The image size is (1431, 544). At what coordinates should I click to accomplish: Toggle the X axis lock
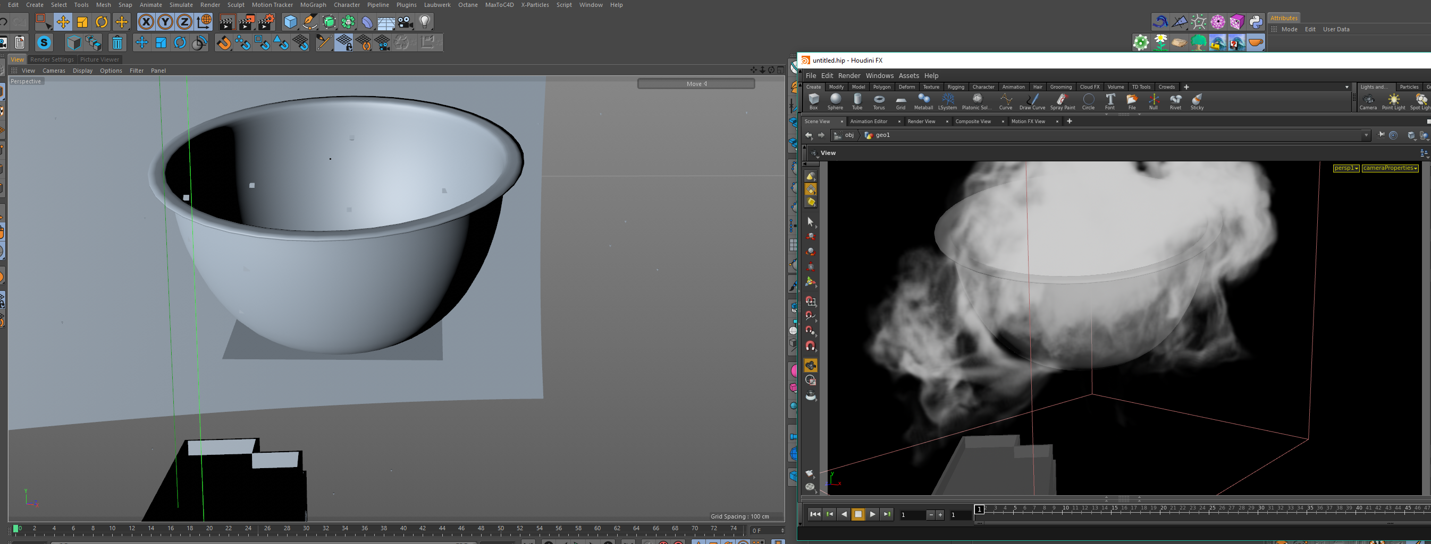tap(146, 22)
